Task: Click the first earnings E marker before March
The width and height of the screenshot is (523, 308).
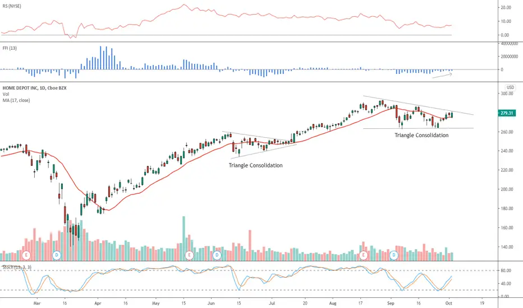Action: [26, 255]
